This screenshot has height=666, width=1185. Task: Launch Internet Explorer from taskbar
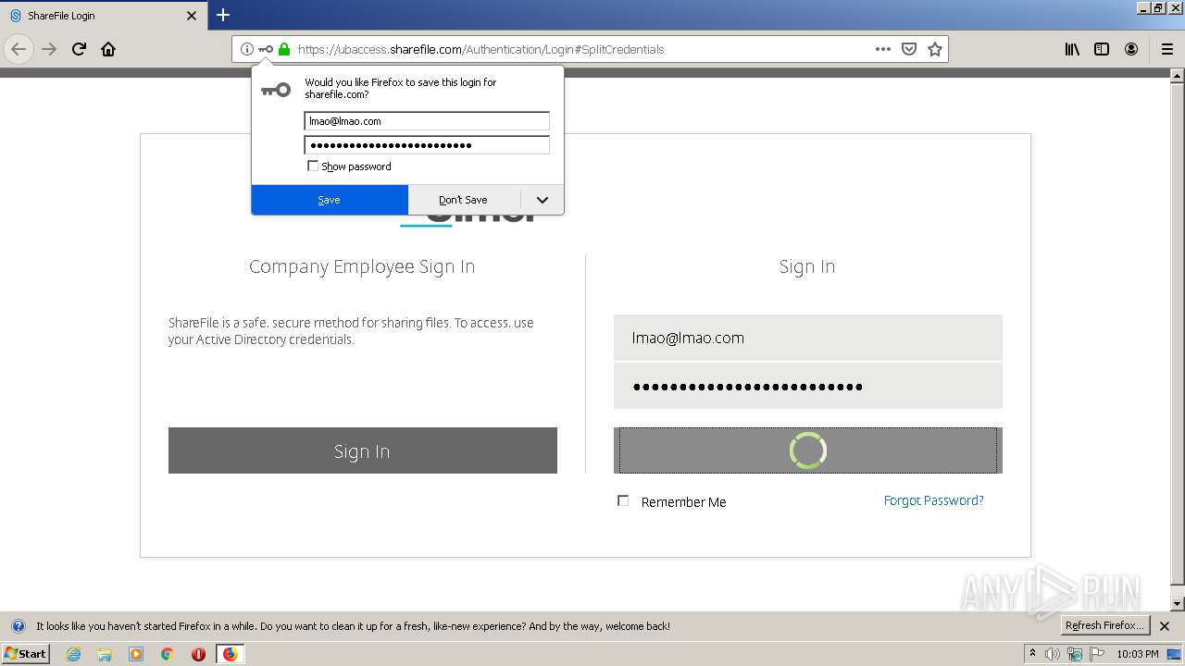pyautogui.click(x=73, y=654)
